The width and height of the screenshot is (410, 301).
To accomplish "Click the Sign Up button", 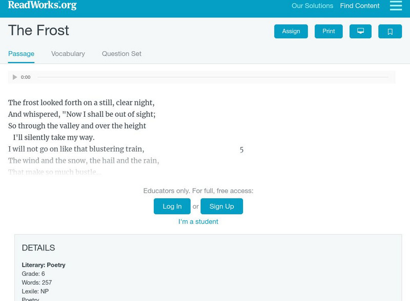I will coord(221,206).
